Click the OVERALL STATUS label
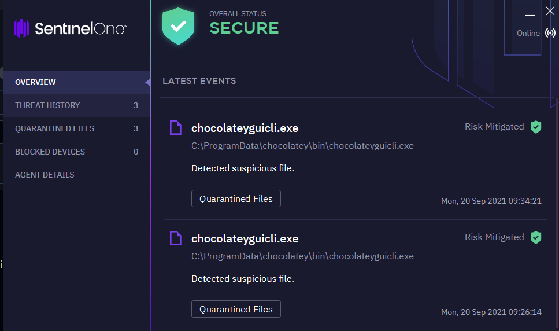Screen dimensions: 559x331 pos(238,13)
